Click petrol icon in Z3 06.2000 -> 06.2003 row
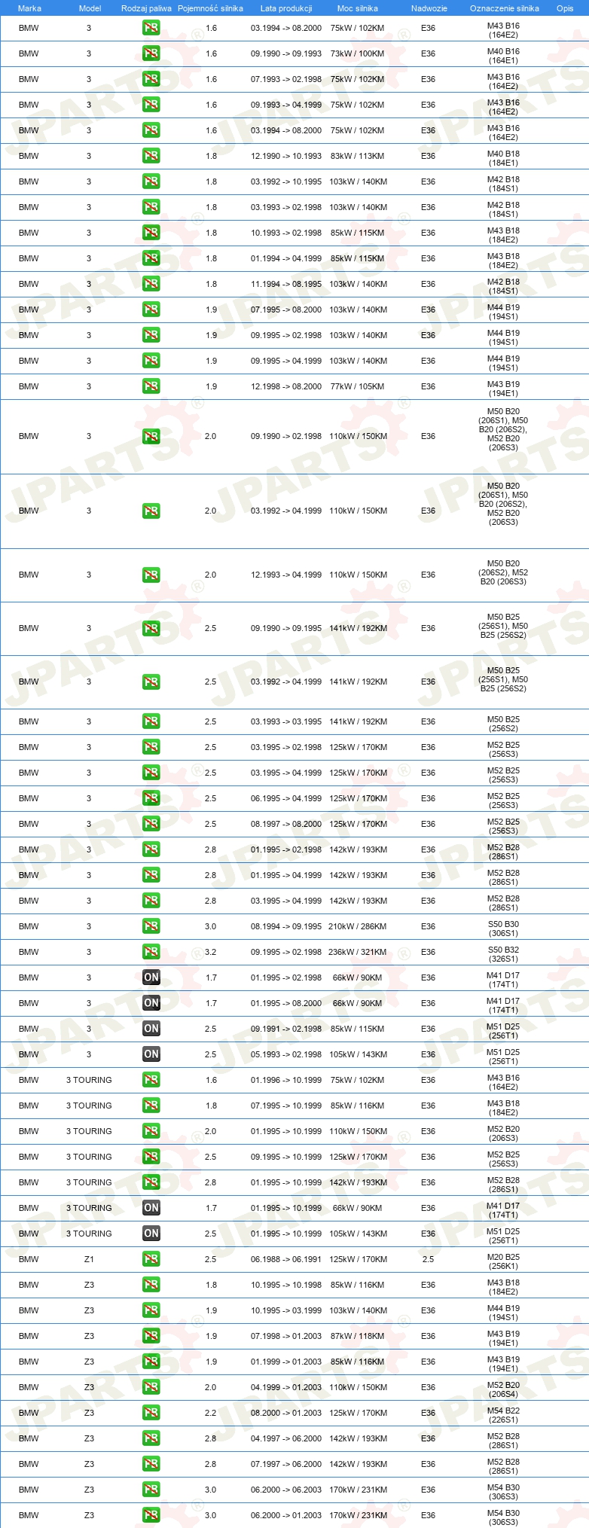 pos(151,1490)
